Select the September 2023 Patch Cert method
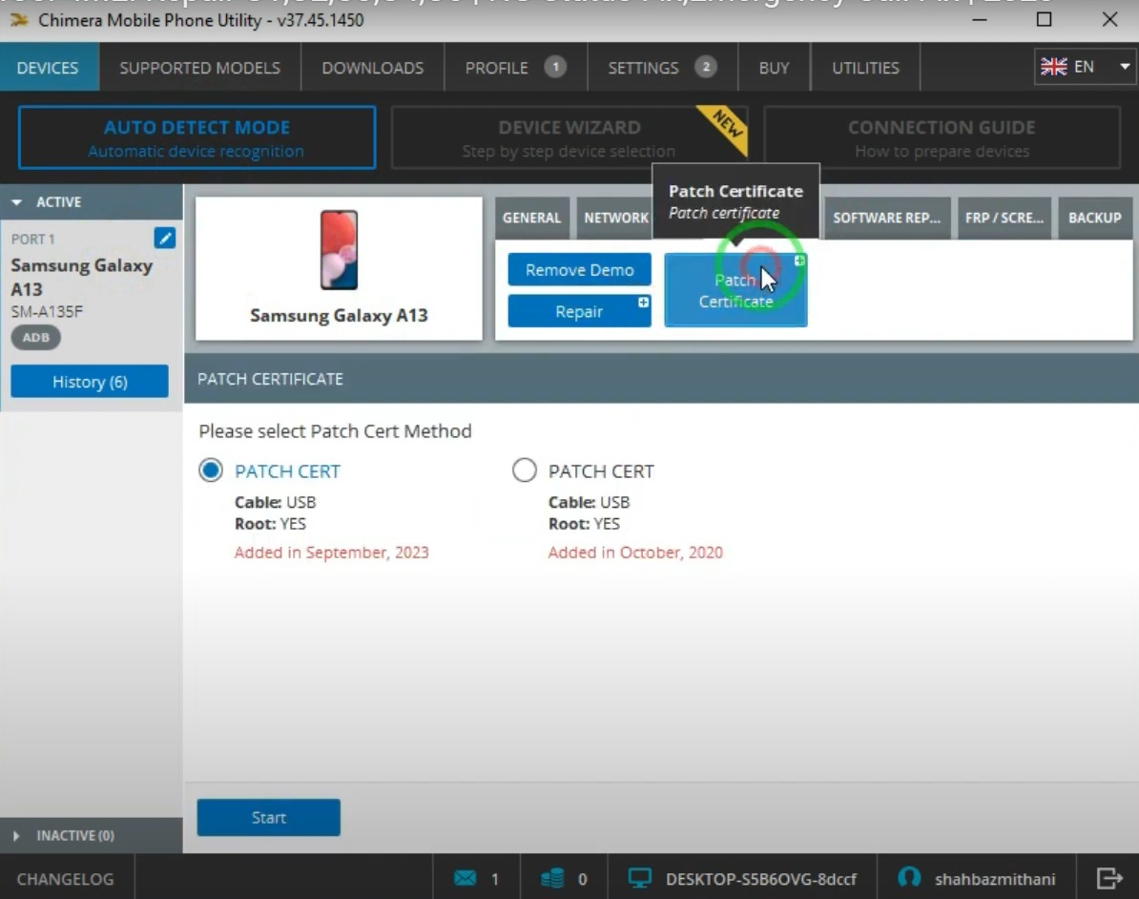Image resolution: width=1139 pixels, height=899 pixels. (211, 470)
